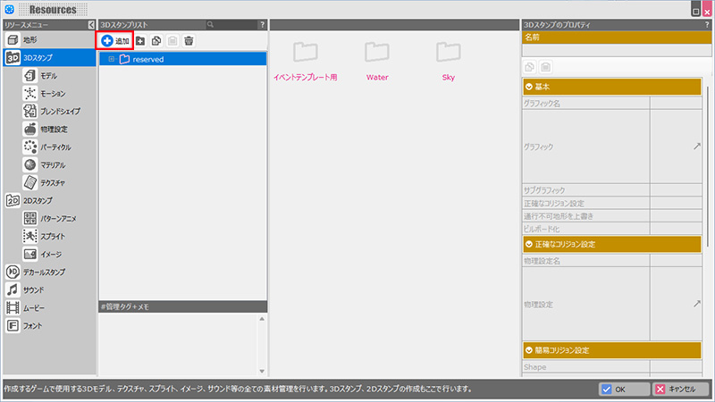Click the window layout button next to close
The image size is (715, 402).
click(x=696, y=10)
